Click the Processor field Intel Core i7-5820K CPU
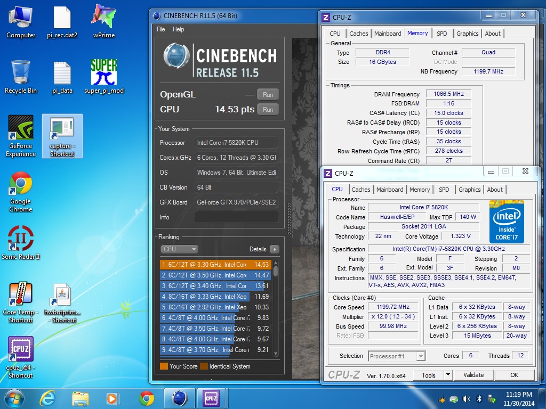This screenshot has height=409, width=546. (236, 143)
